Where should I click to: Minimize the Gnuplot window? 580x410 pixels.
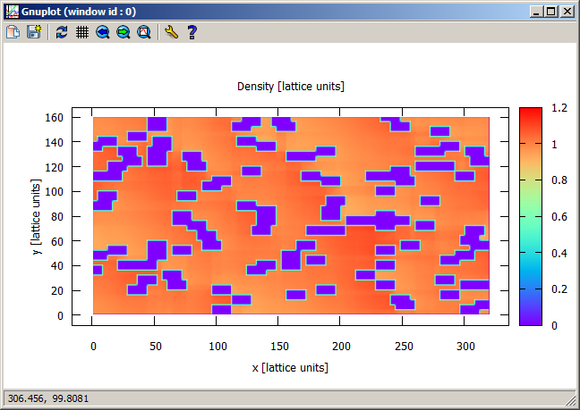537,12
